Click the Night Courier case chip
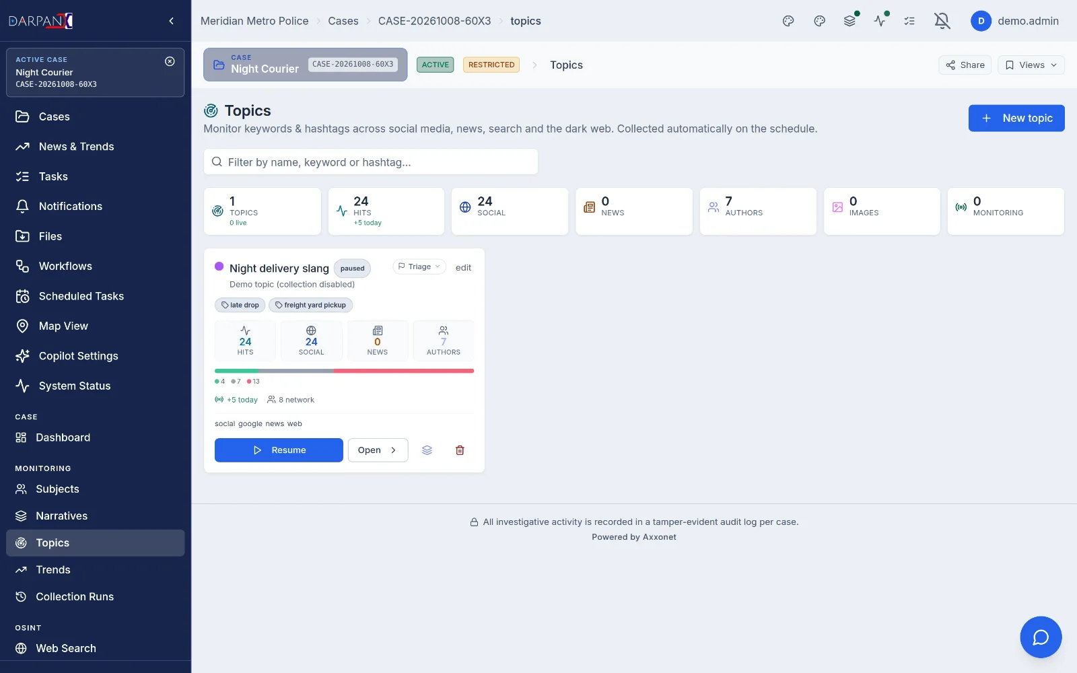Viewport: 1077px width, 673px height. (305, 65)
